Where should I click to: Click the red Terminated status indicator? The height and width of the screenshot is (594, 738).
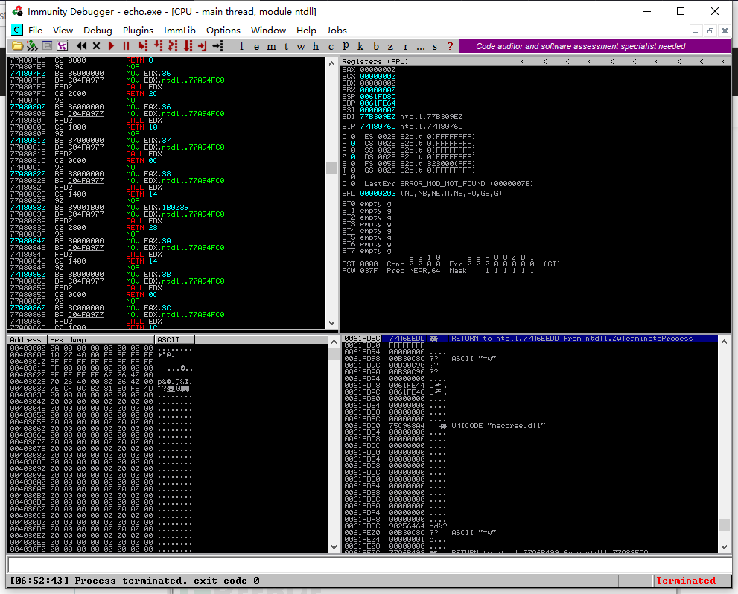[x=686, y=581]
